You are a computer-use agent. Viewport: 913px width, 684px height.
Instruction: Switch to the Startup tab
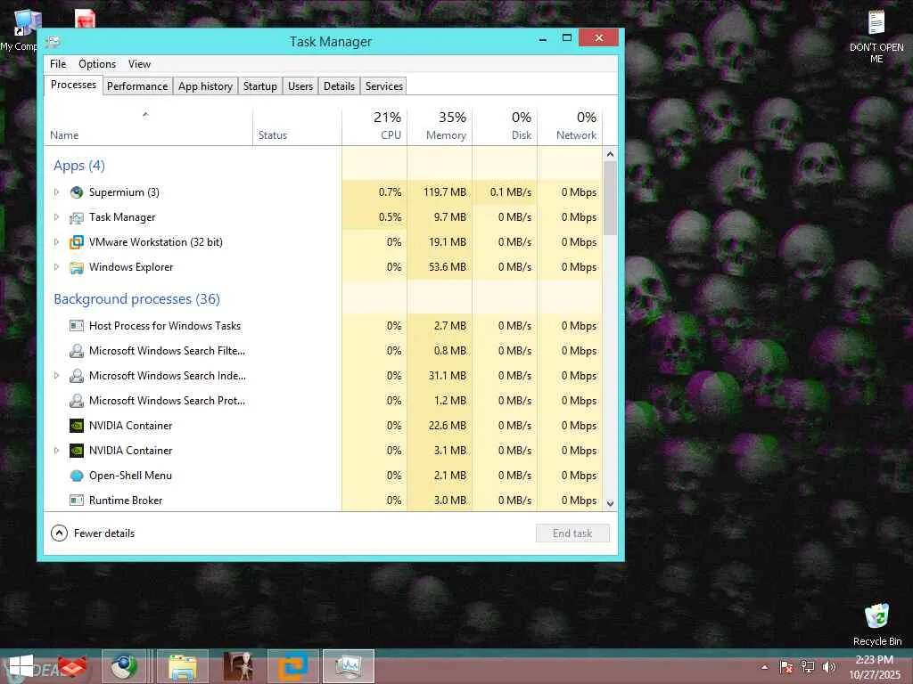259,86
